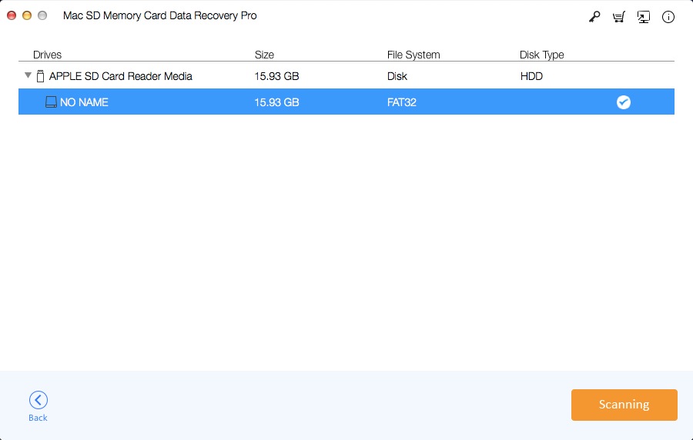Click the monitor icon in the title bar
Screen dimensions: 693x440
(644, 17)
